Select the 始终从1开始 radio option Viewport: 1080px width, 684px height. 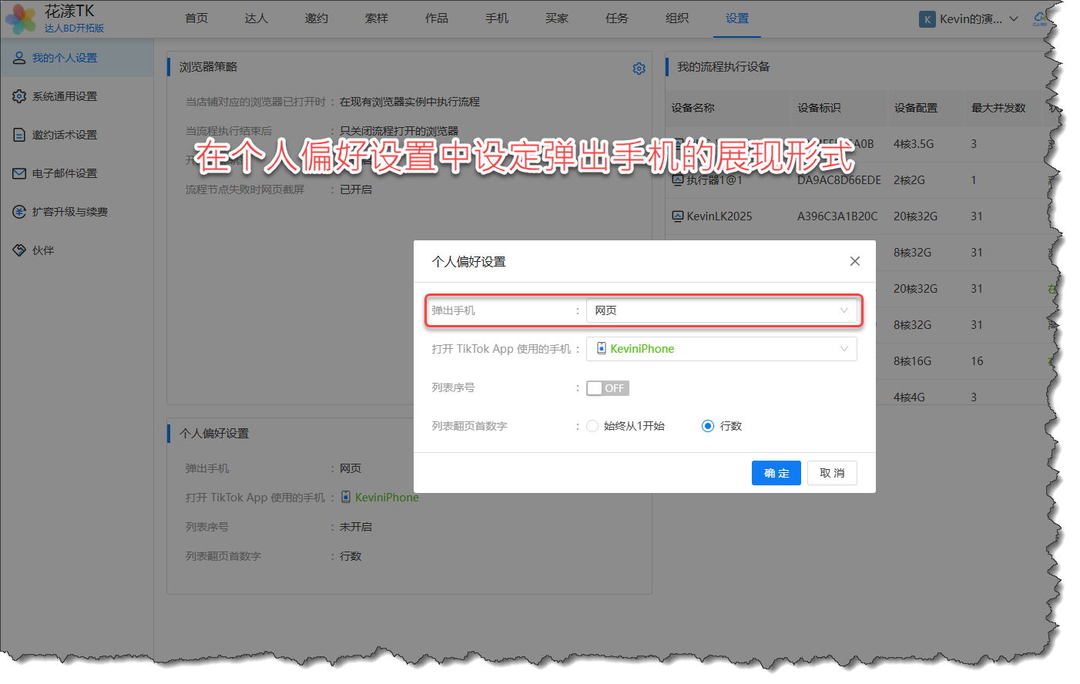592,426
